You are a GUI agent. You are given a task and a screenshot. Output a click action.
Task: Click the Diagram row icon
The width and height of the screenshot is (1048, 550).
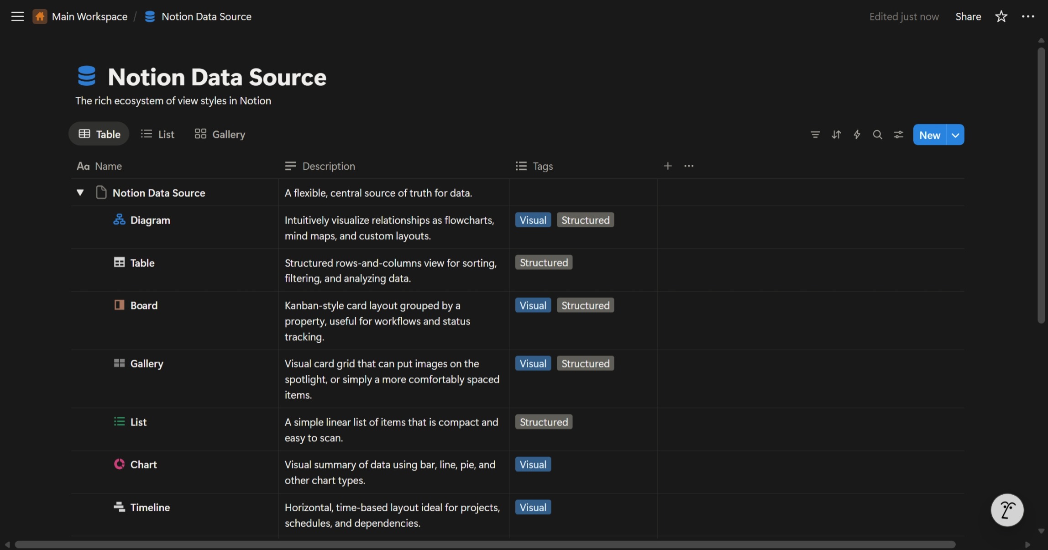[119, 220]
